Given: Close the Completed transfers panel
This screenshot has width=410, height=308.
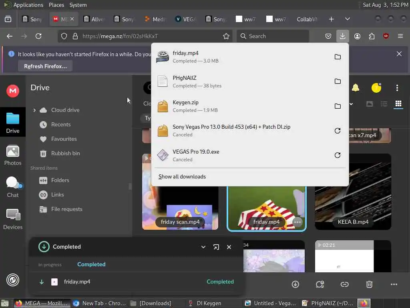Looking at the screenshot, I should pyautogui.click(x=229, y=247).
